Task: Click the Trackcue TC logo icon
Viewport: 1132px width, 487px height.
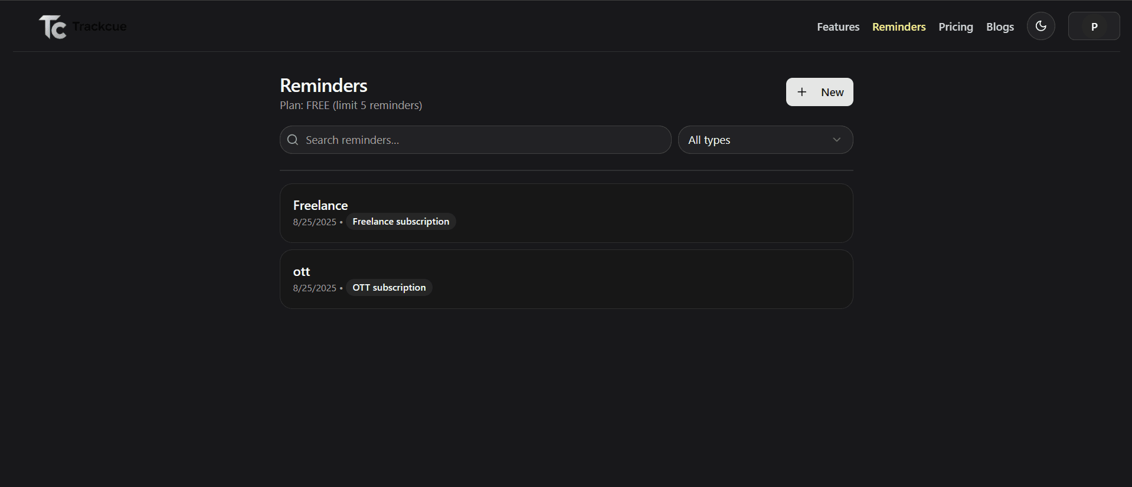Action: click(x=53, y=27)
